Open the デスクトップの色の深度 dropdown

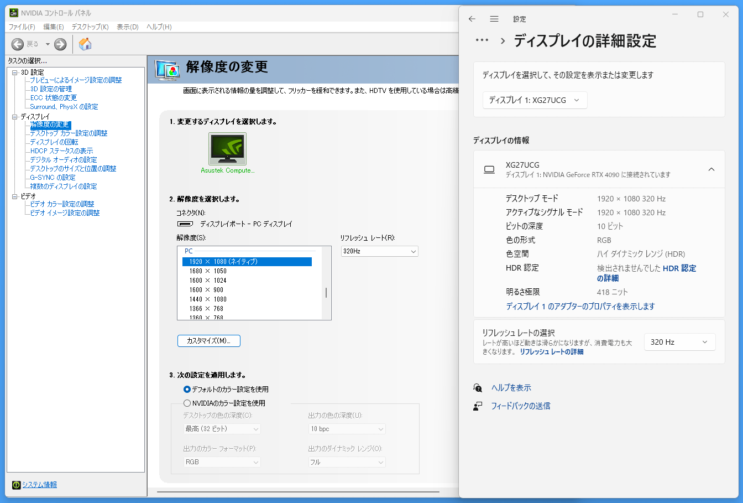222,429
